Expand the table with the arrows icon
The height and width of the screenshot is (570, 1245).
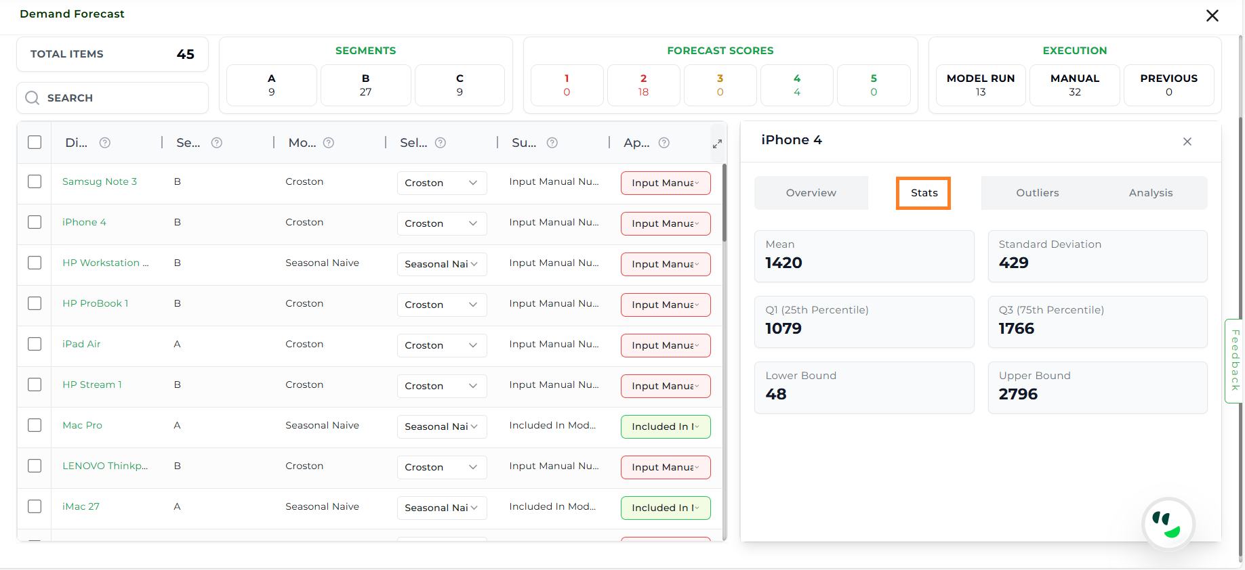717,144
